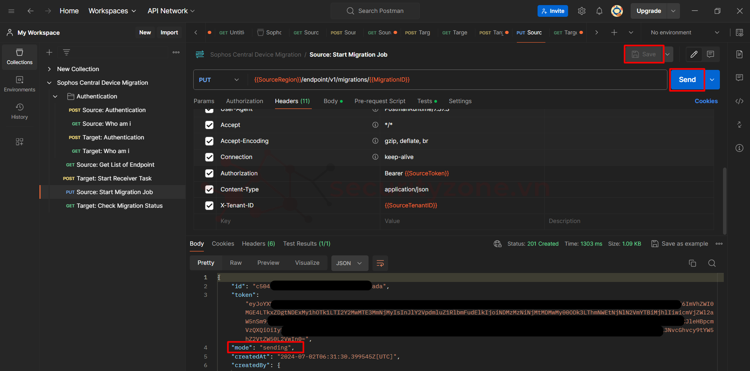This screenshot has height=371, width=750.
Task: Click the Send button
Action: (687, 80)
